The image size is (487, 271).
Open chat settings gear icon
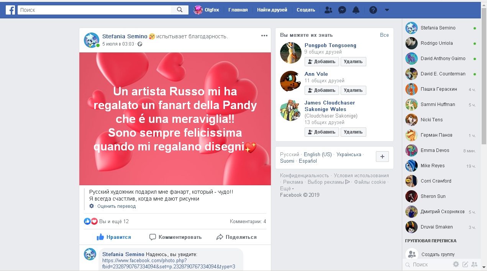point(456,264)
